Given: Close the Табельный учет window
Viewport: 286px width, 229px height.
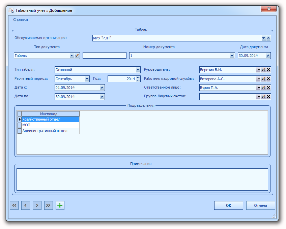Looking at the screenshot, I should coord(268,9).
